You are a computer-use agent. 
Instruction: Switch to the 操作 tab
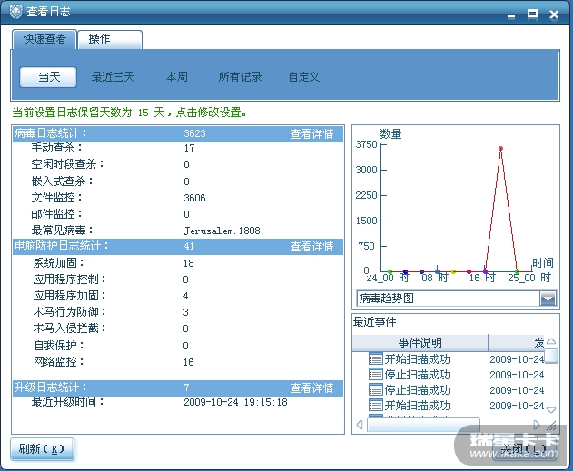click(x=110, y=39)
